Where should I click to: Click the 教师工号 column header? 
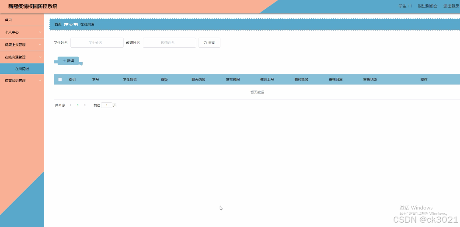pos(267,80)
